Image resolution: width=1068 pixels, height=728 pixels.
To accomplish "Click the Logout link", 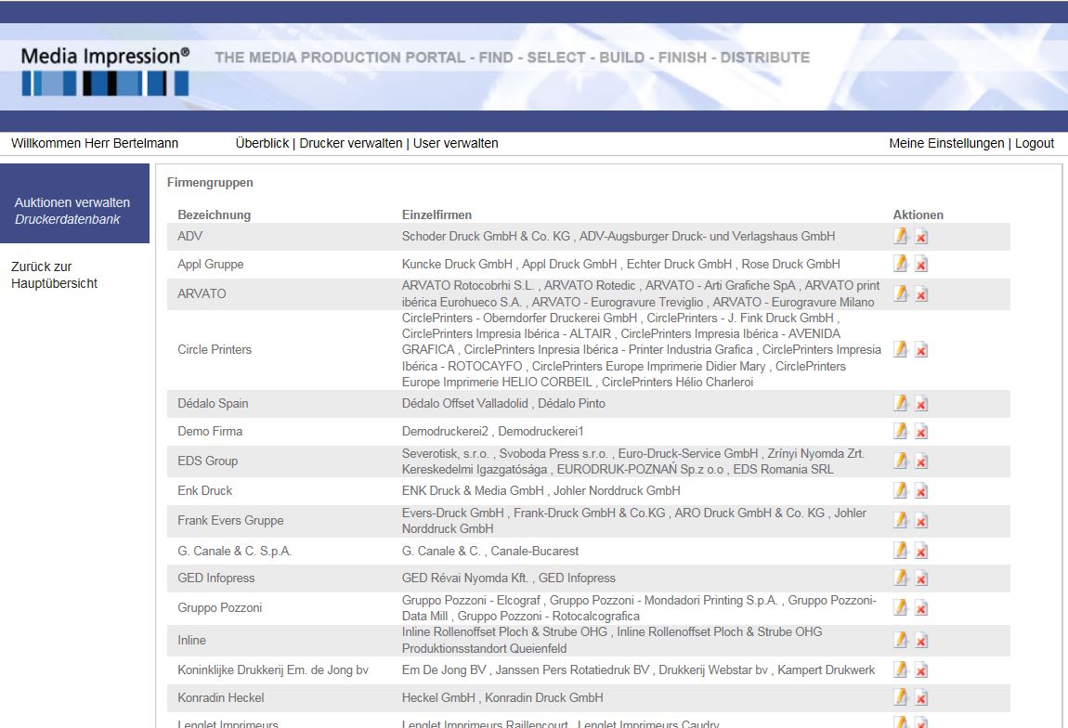I will tap(1035, 143).
